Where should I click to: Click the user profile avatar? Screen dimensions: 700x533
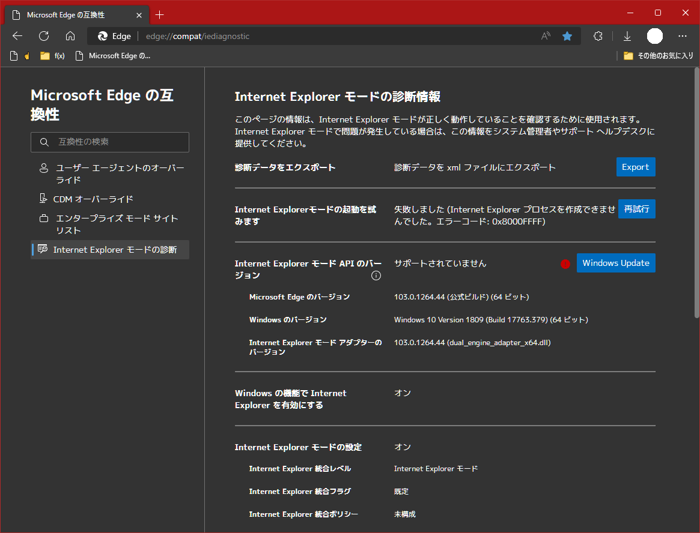click(655, 36)
